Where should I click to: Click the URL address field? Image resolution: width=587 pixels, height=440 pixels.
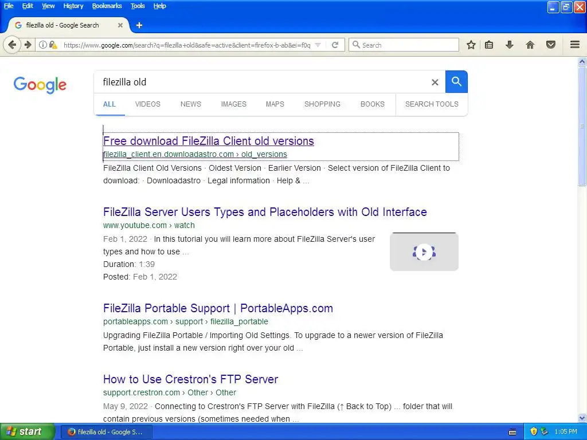(186, 45)
